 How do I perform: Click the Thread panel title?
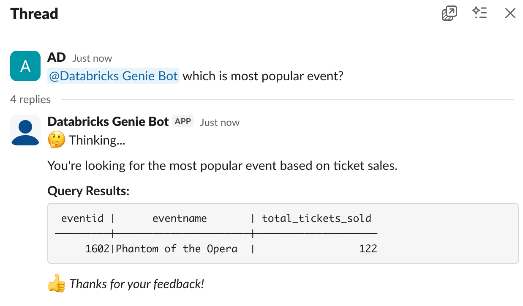[x=34, y=14]
